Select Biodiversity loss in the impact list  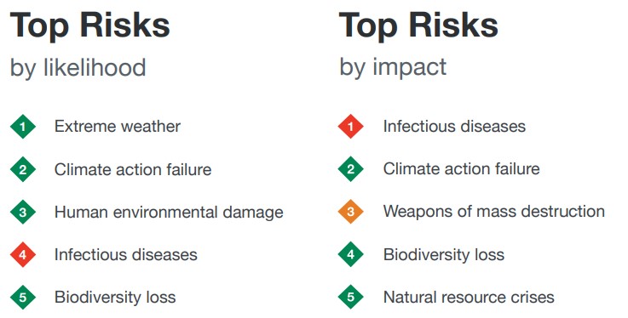coord(444,254)
